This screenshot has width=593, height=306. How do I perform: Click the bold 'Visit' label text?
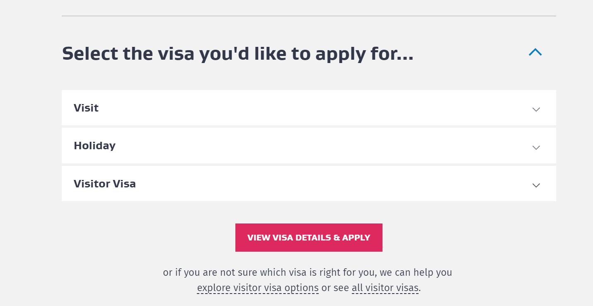(86, 108)
